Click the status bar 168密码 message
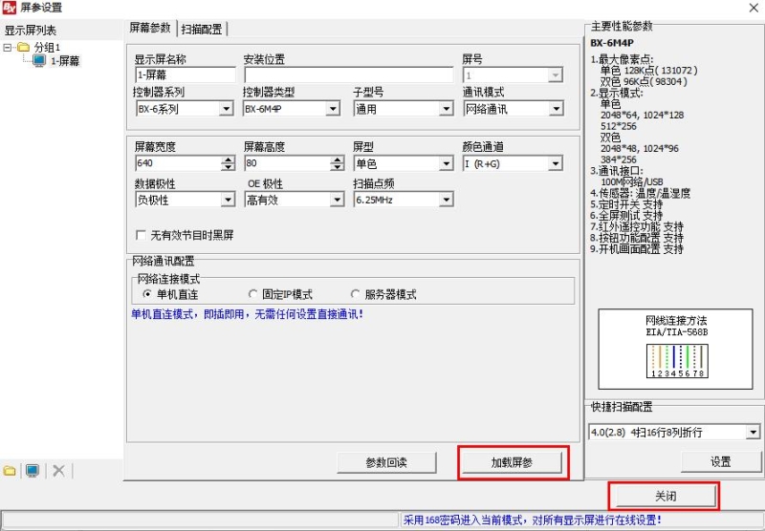 click(533, 520)
